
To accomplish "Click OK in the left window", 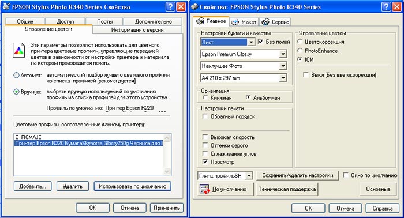I will coord(92,208).
